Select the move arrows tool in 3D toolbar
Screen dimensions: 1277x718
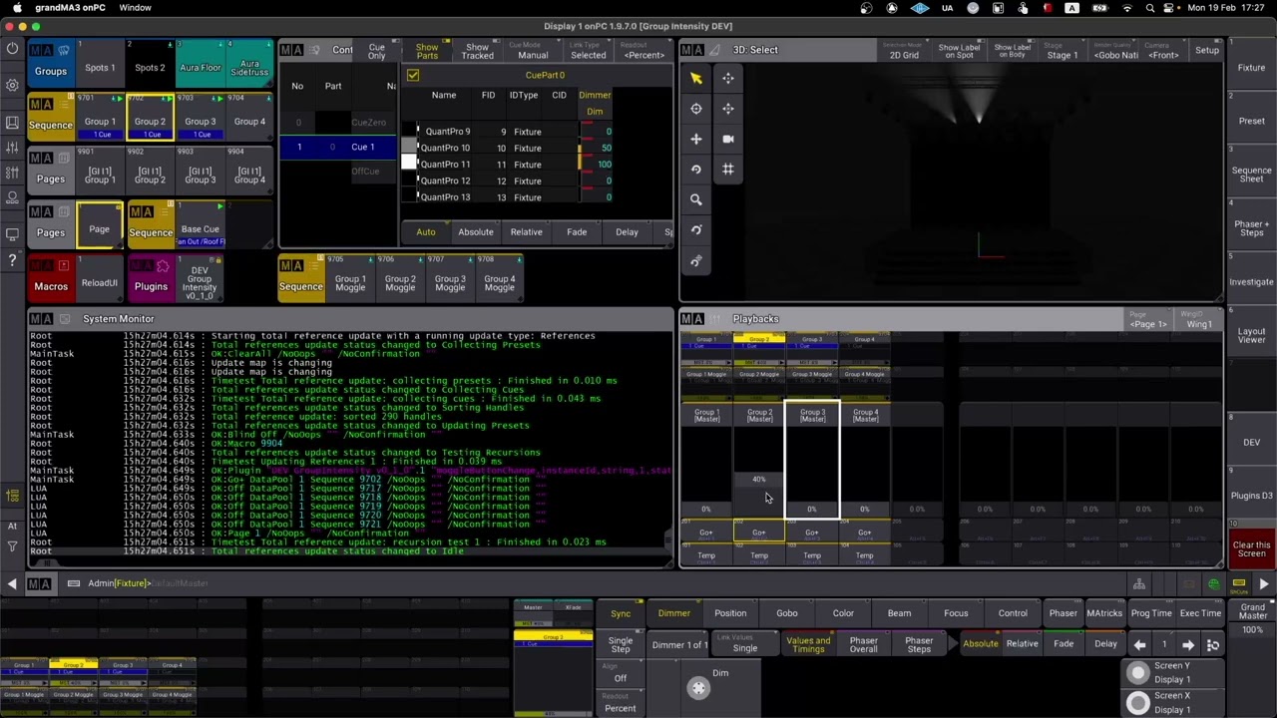[x=696, y=139]
